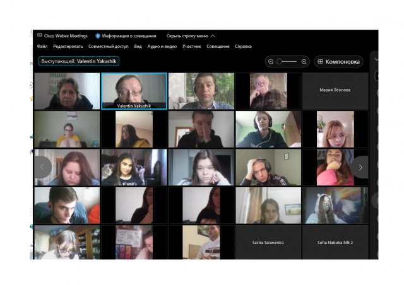Go to previous page of video grid
Image resolution: width=404 pixels, height=285 pixels.
point(42,167)
